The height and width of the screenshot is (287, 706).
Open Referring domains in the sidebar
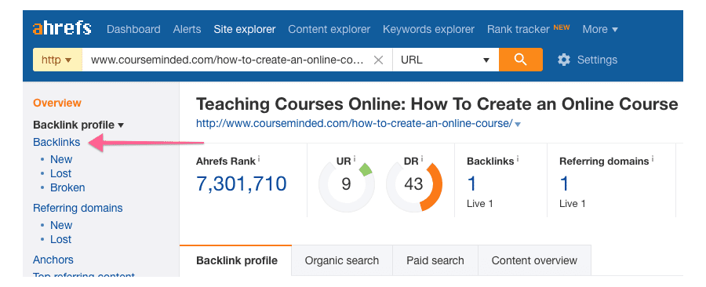coord(78,208)
